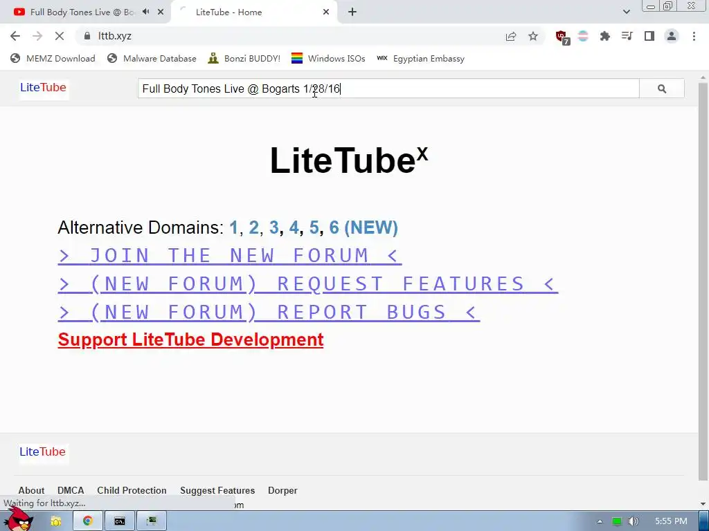Screen dimensions: 709x531
Task: Open the Dorper footer link
Action: pyautogui.click(x=282, y=490)
